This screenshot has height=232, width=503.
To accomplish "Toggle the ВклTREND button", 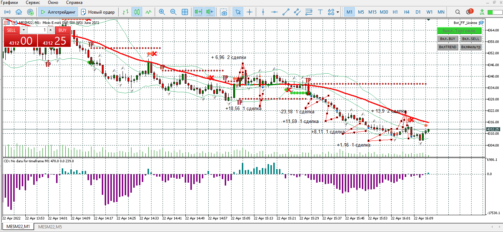I will [448, 47].
